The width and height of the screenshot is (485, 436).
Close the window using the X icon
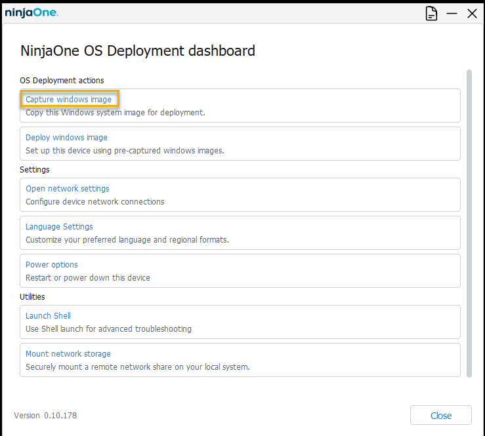pyautogui.click(x=472, y=13)
